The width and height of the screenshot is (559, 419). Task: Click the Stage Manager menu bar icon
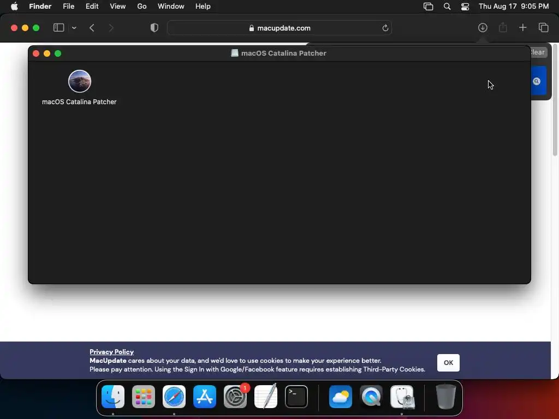point(428,7)
